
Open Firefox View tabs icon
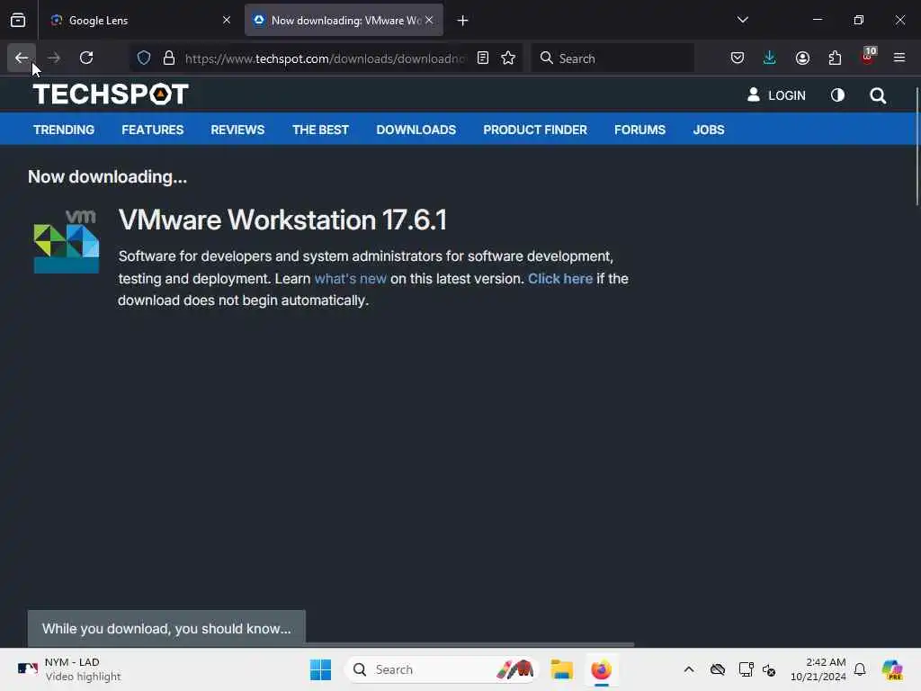pyautogui.click(x=18, y=20)
